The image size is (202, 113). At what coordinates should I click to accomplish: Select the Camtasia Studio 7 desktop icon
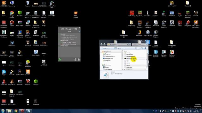coord(164,53)
